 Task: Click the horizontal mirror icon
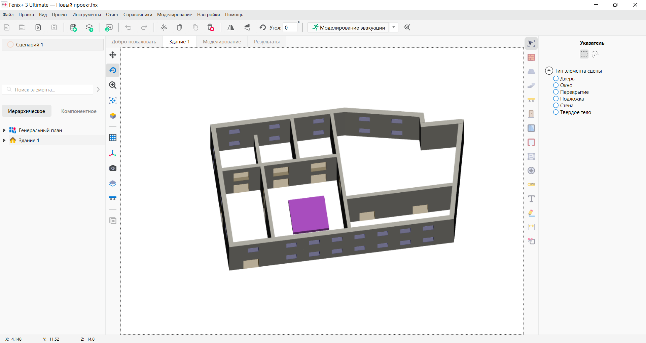click(230, 27)
